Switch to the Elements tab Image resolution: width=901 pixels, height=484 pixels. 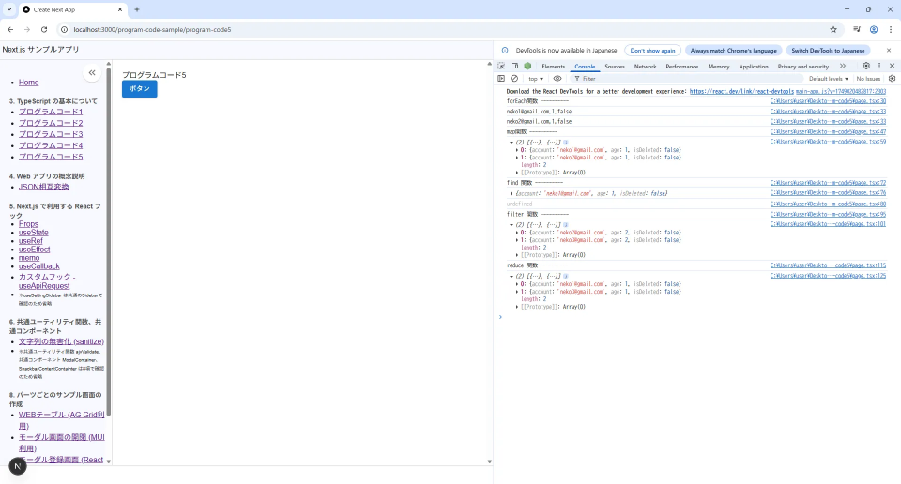pyautogui.click(x=553, y=67)
